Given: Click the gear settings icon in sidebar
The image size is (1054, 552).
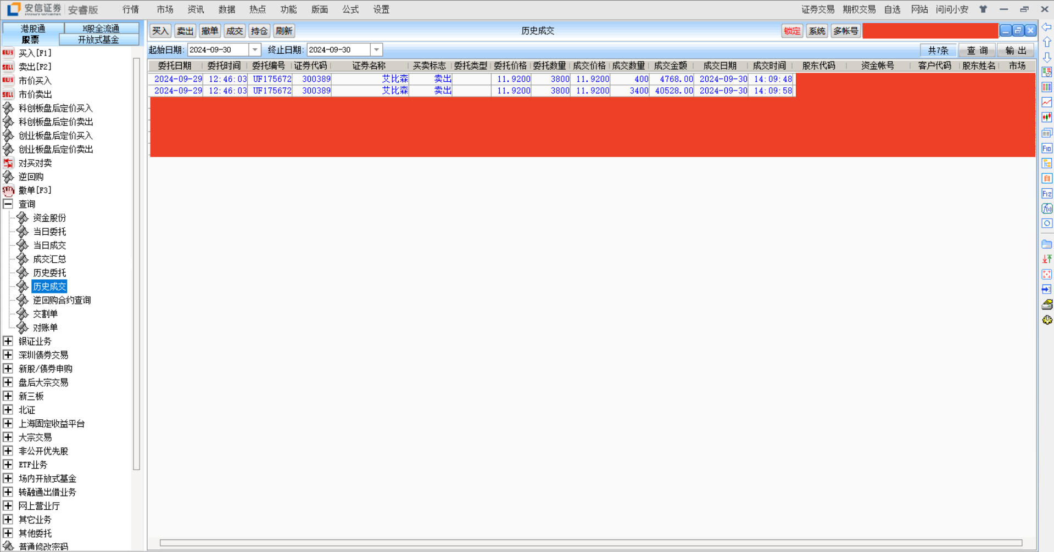Looking at the screenshot, I should [x=1047, y=320].
